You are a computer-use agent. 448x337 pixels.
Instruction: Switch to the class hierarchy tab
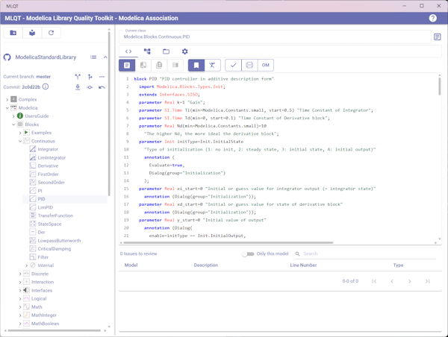[x=147, y=51]
